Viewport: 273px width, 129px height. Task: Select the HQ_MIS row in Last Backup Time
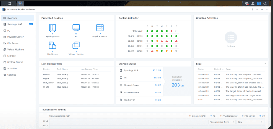click(76, 74)
